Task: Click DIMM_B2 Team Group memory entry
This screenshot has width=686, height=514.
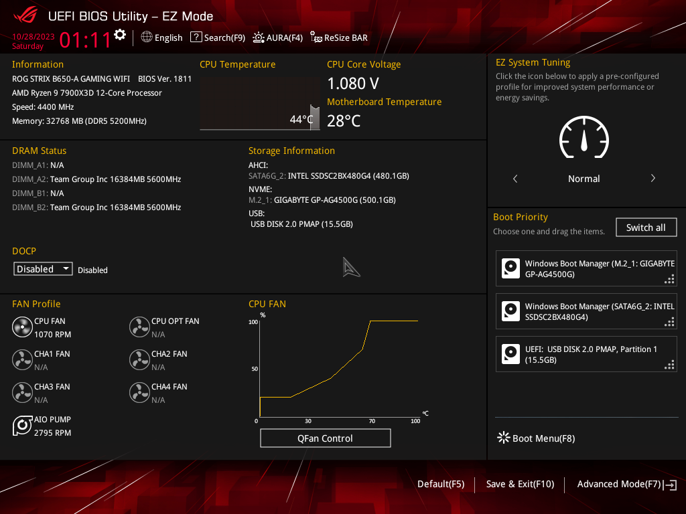Action: 96,207
